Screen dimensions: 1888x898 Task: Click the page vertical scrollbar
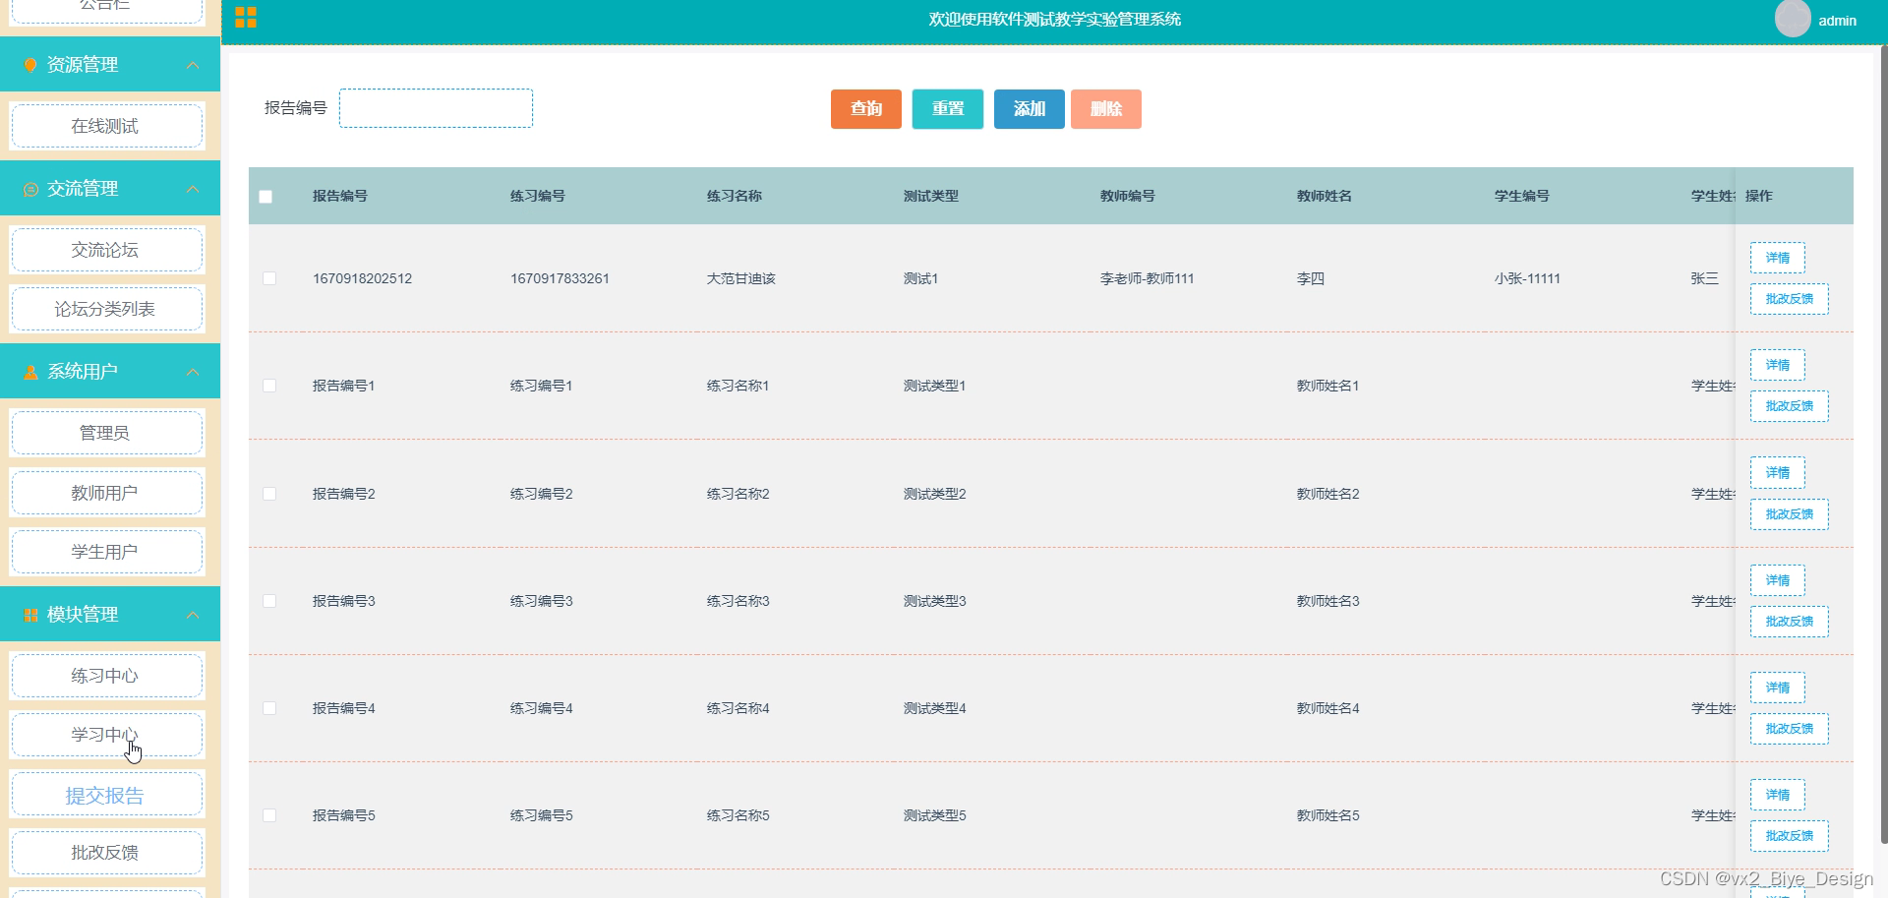coord(1883,443)
